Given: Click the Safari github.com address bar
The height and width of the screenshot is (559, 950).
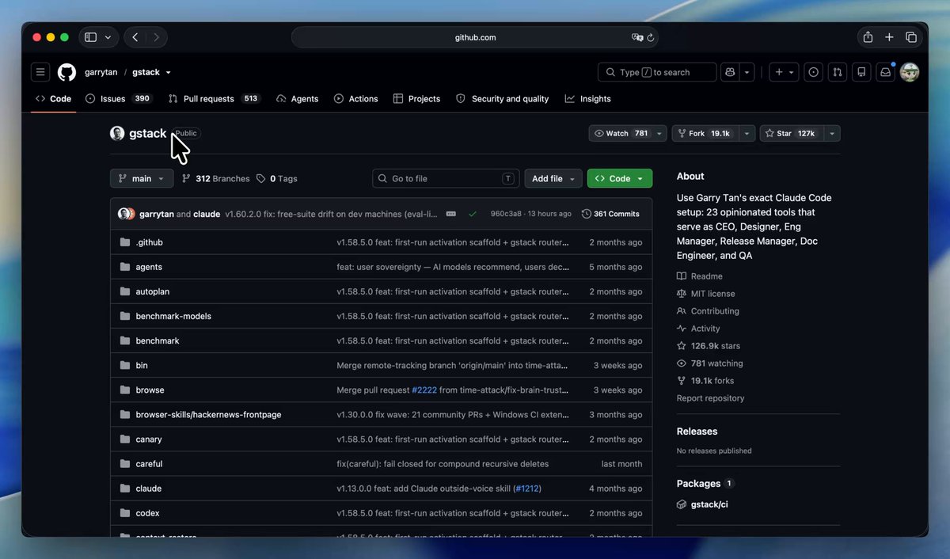Looking at the screenshot, I should (x=475, y=37).
